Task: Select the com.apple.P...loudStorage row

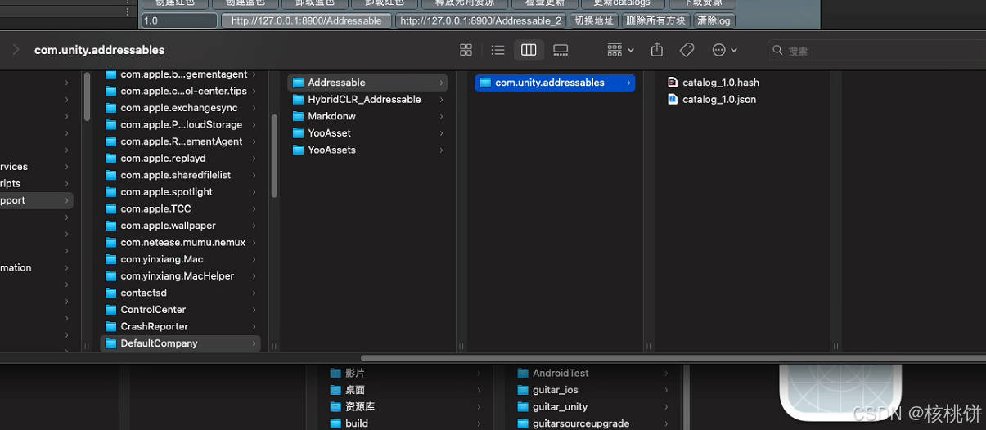Action: click(181, 125)
